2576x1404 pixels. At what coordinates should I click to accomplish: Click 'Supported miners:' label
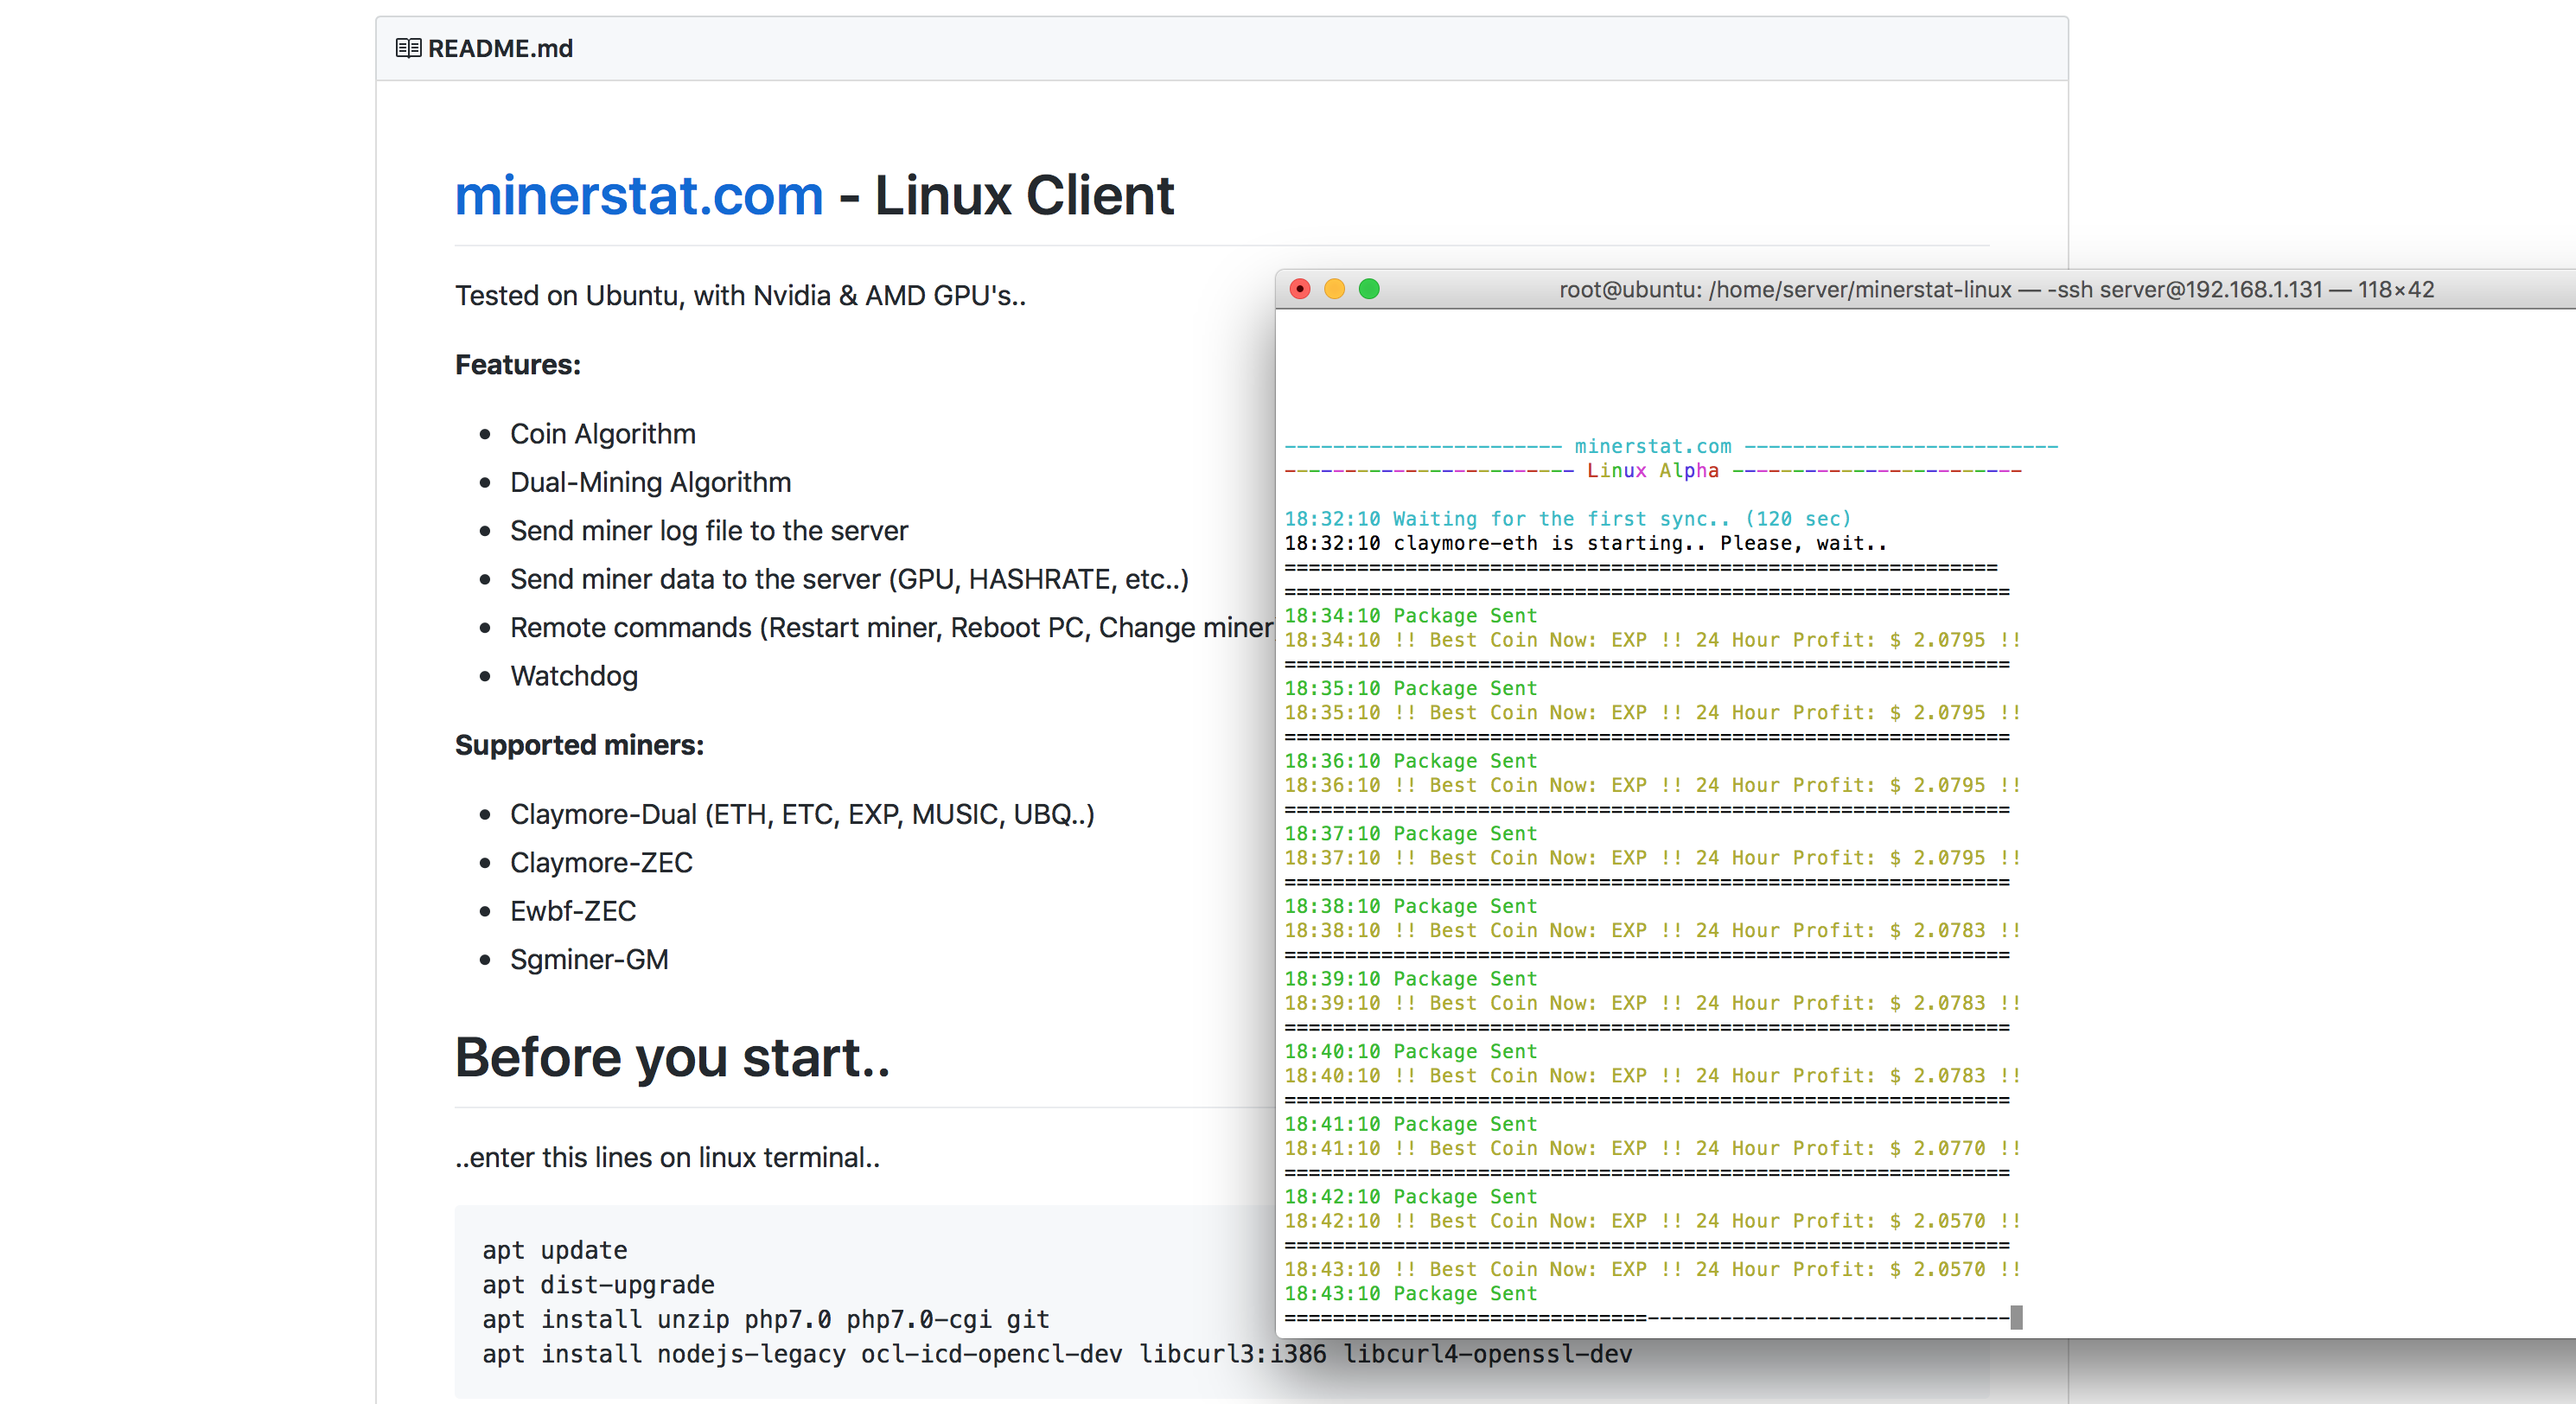(x=579, y=745)
